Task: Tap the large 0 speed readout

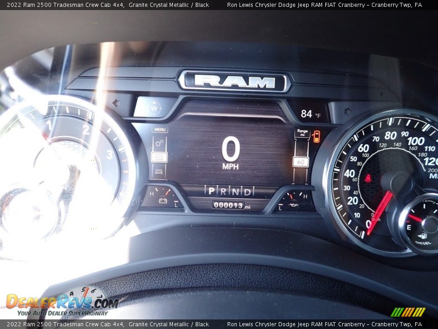Action: (x=231, y=149)
